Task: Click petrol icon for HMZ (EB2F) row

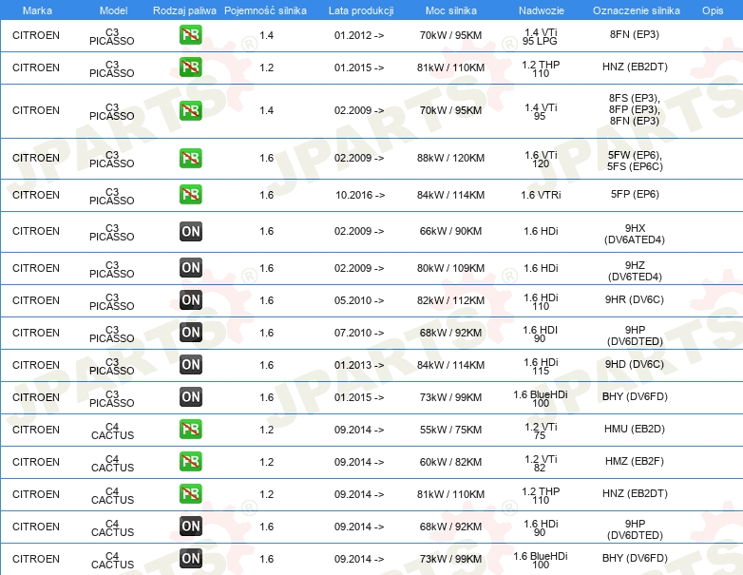Action: click(190, 462)
